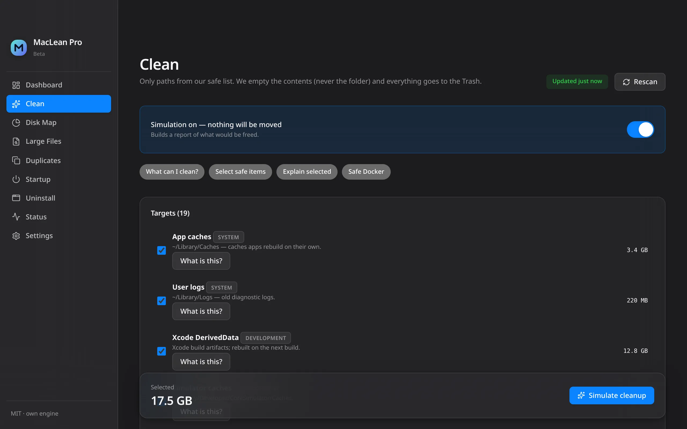Click the Clean sparkle icon in sidebar
The image size is (687, 429).
[x=16, y=104]
